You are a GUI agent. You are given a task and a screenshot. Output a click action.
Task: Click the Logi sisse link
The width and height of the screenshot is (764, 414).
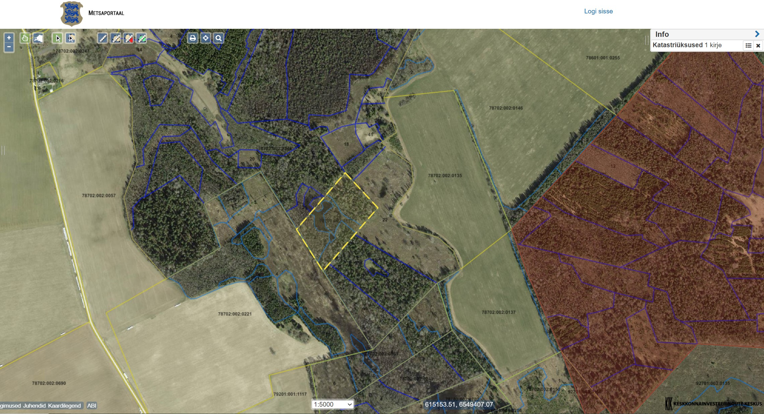click(x=598, y=11)
